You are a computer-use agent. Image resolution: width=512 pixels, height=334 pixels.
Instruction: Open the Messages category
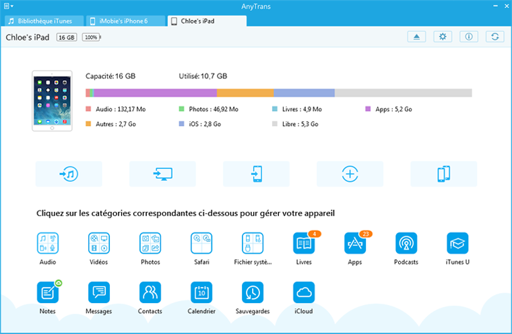(99, 292)
